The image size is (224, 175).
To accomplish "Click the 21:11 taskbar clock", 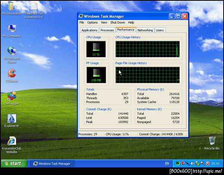I will [x=215, y=163].
